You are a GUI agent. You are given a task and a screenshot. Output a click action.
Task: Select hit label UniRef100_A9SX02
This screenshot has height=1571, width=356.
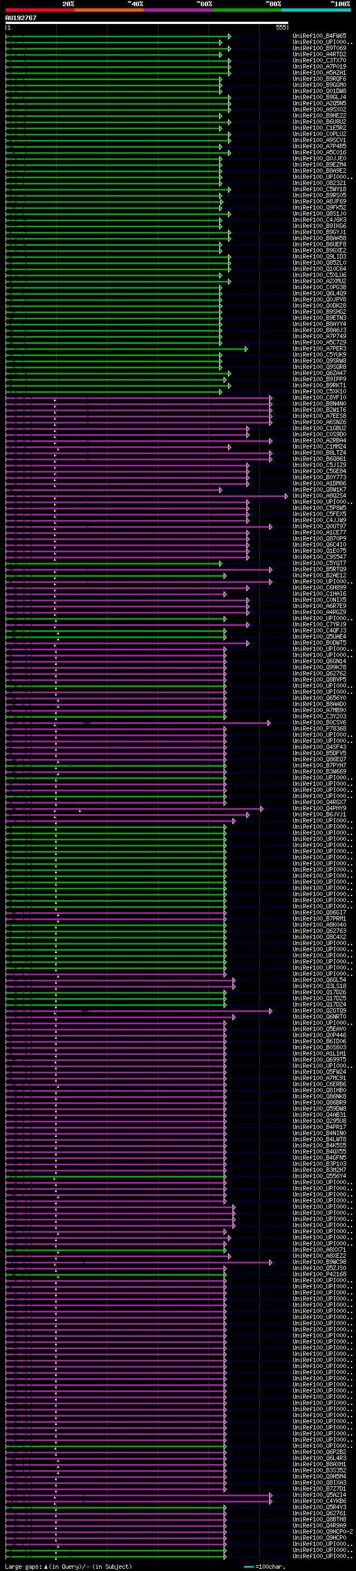pos(319,109)
